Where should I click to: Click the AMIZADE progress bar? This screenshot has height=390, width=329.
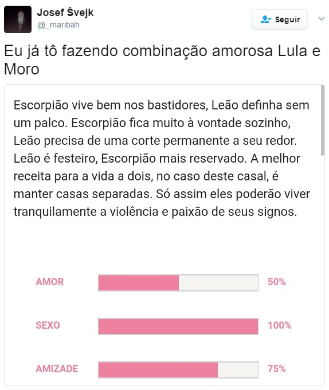coord(178,370)
